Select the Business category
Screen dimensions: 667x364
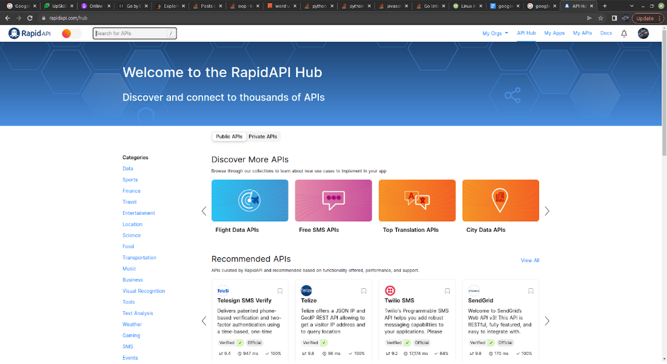tap(133, 280)
